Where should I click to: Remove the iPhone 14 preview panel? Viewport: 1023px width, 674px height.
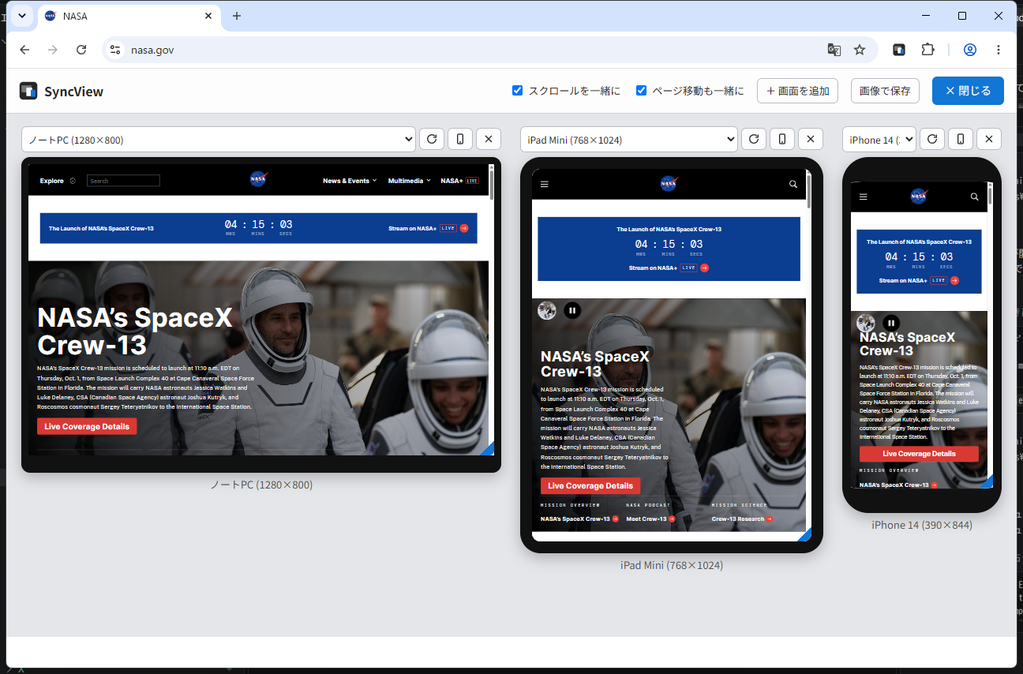[x=989, y=140]
